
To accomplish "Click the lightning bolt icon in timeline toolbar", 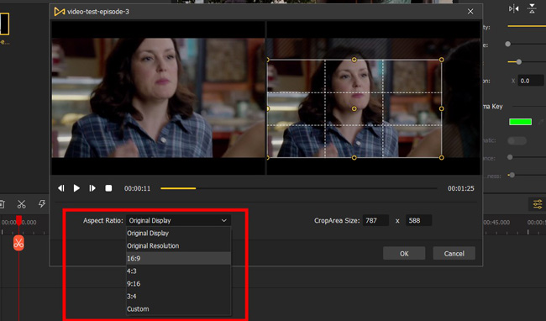I will point(42,203).
